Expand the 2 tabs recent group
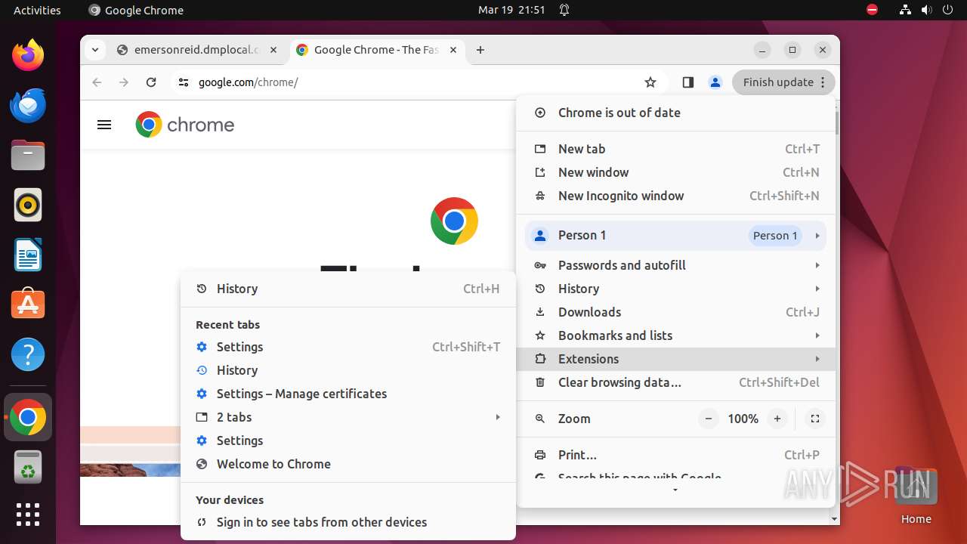This screenshot has height=544, width=967. point(348,417)
